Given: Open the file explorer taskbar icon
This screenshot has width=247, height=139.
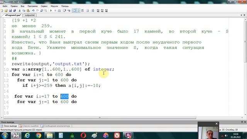Looking at the screenshot, I should tap(50, 136).
